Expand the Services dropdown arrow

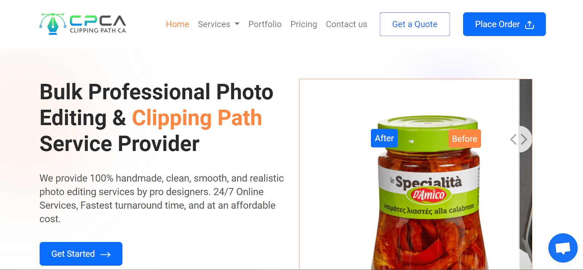tap(237, 24)
